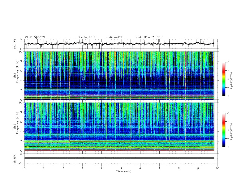
Task: Click the 'station=ATH' label
Action: click(115, 37)
